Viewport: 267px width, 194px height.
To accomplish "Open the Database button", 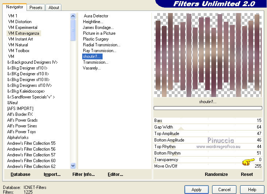I will [20, 174].
